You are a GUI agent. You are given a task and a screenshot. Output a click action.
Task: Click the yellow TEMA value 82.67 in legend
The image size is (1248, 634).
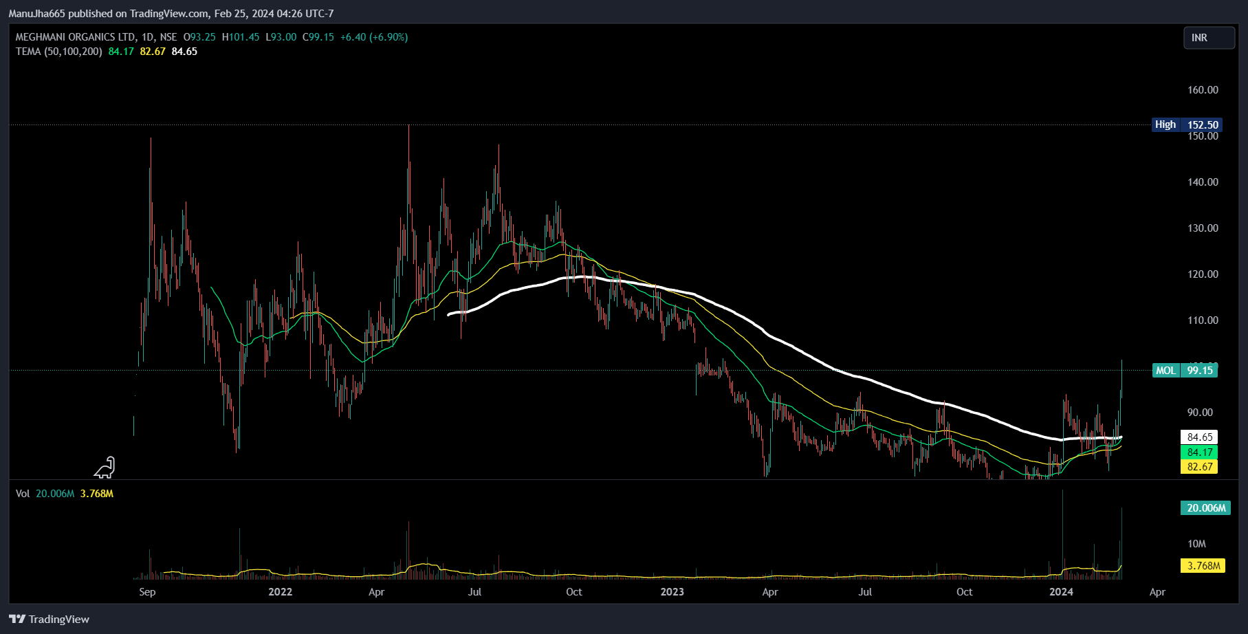[x=153, y=52]
